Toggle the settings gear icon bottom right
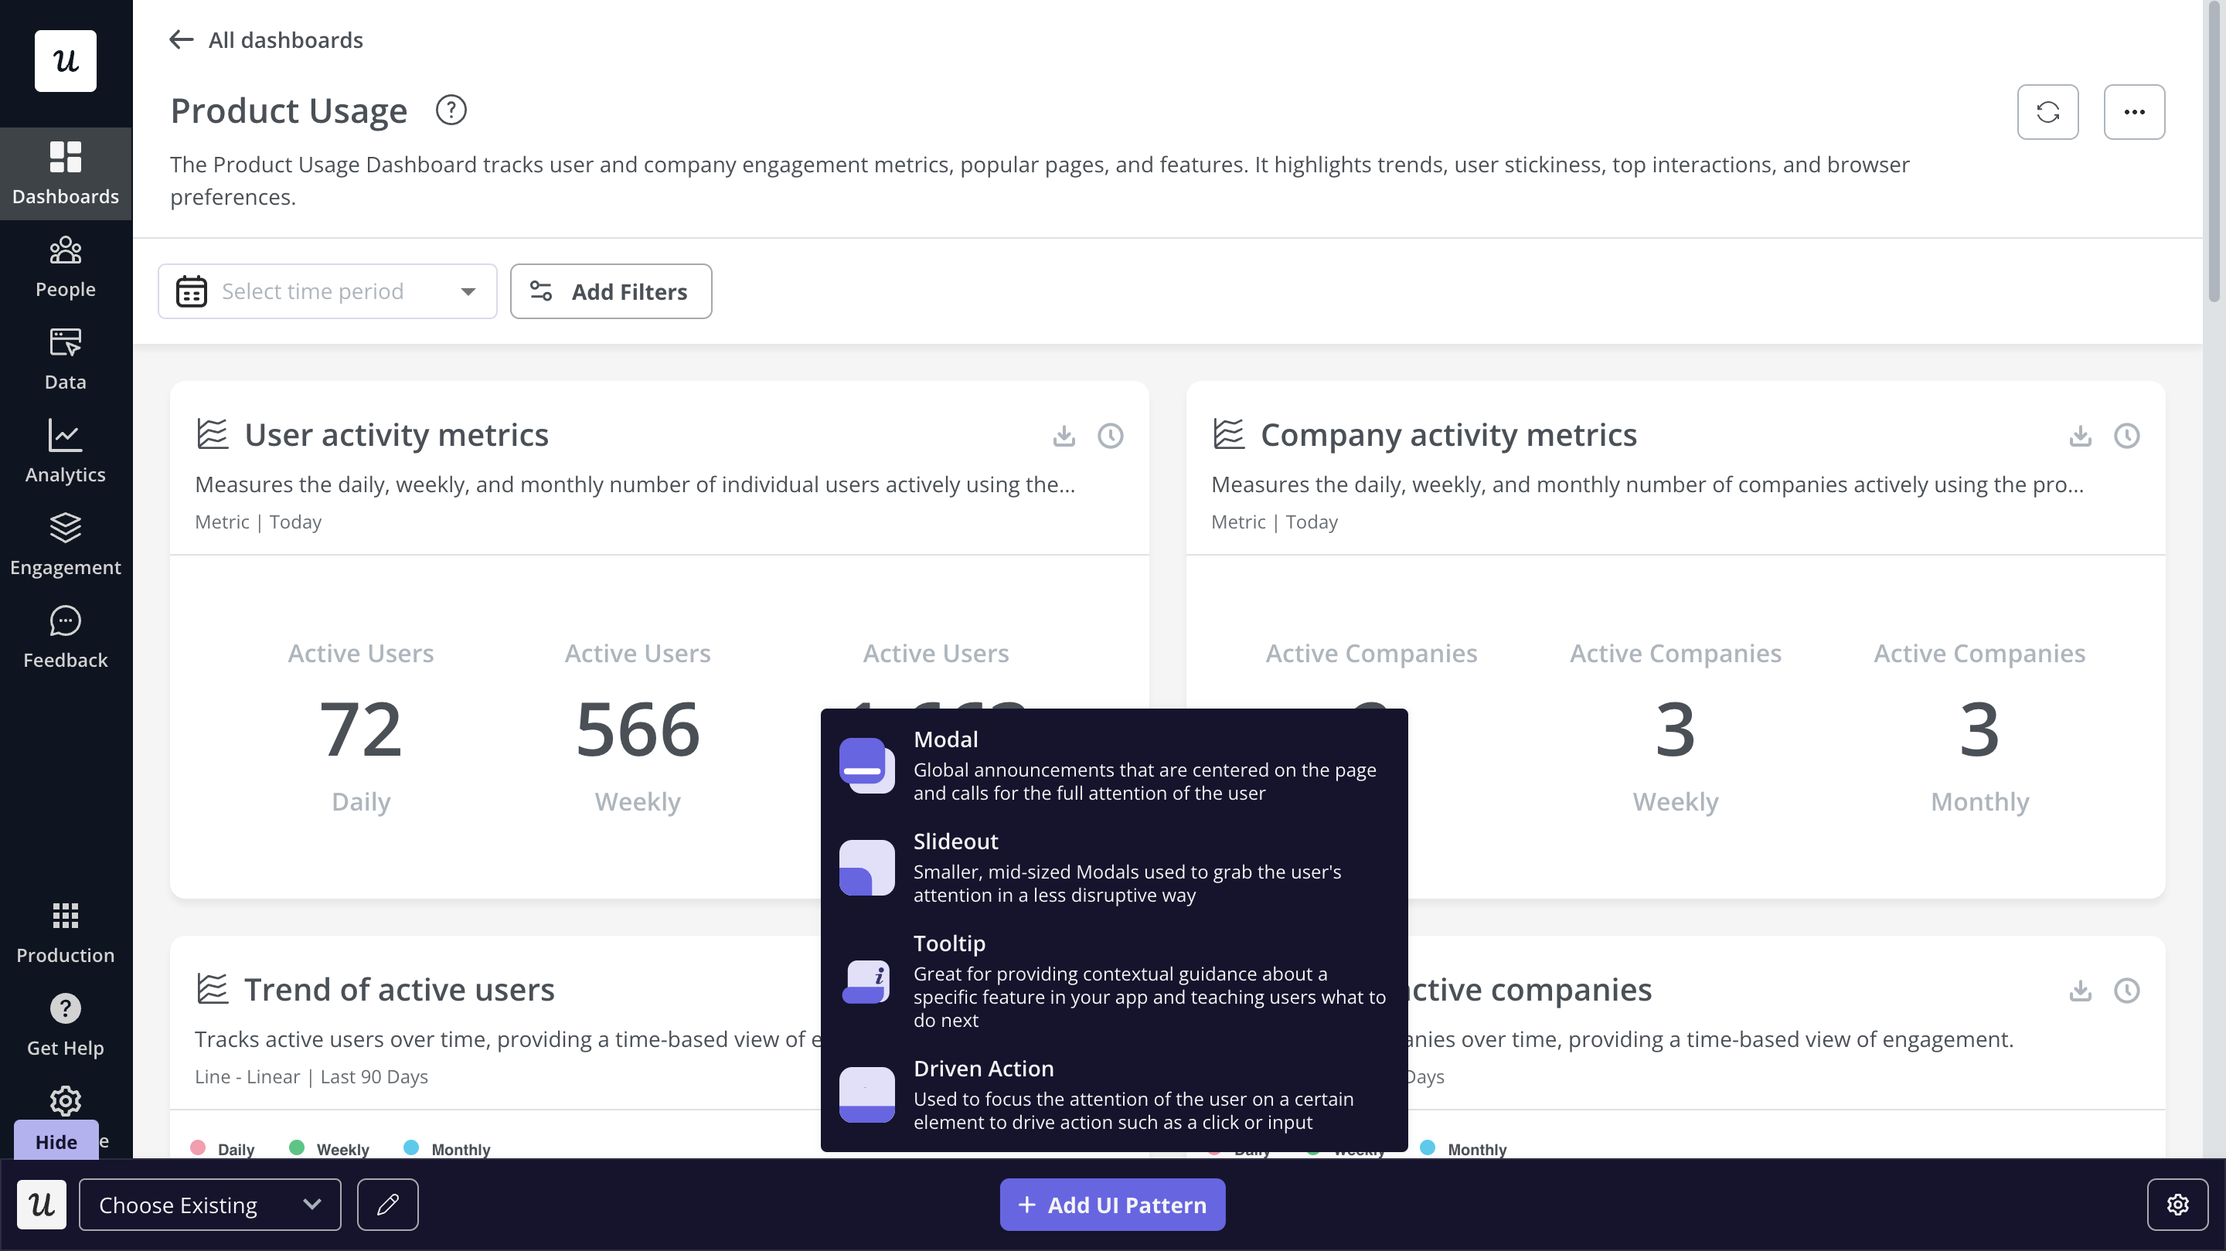 pyautogui.click(x=2179, y=1205)
